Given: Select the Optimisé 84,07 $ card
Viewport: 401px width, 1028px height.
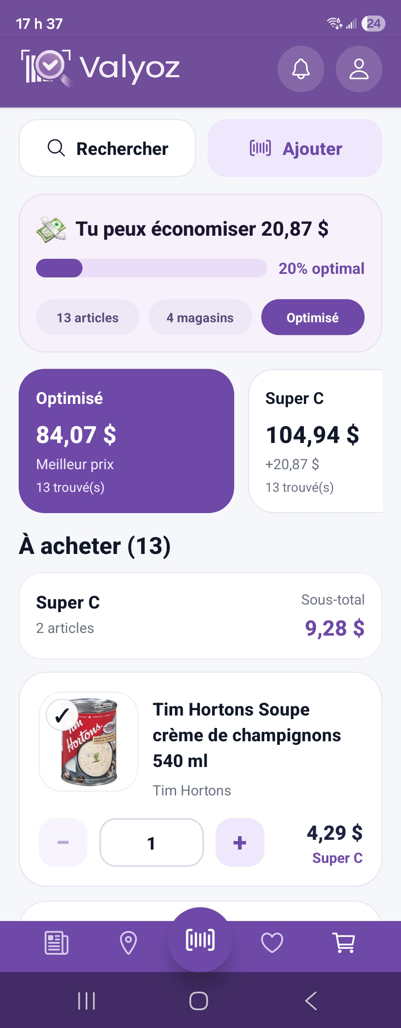Looking at the screenshot, I should pos(126,441).
